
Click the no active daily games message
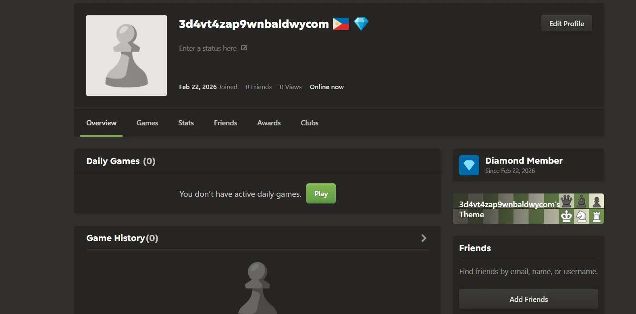click(240, 194)
